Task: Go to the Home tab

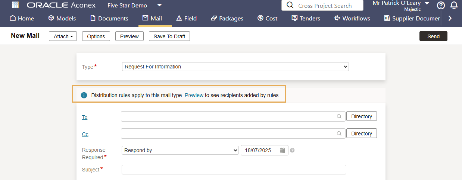Action: click(22, 18)
